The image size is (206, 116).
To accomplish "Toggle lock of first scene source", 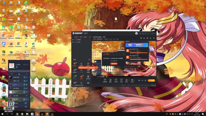I will 75,40.
